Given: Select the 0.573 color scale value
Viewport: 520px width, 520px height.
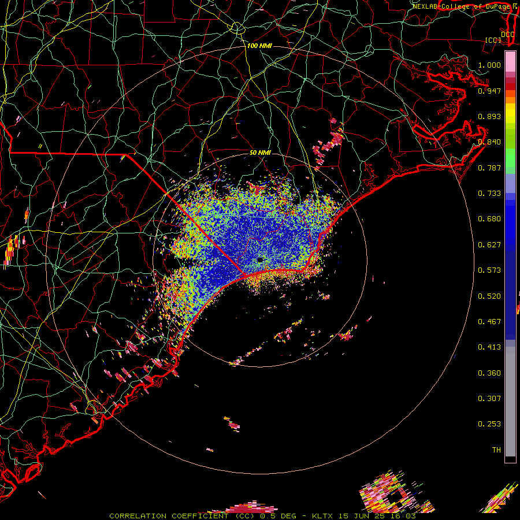Looking at the screenshot, I should tap(489, 270).
